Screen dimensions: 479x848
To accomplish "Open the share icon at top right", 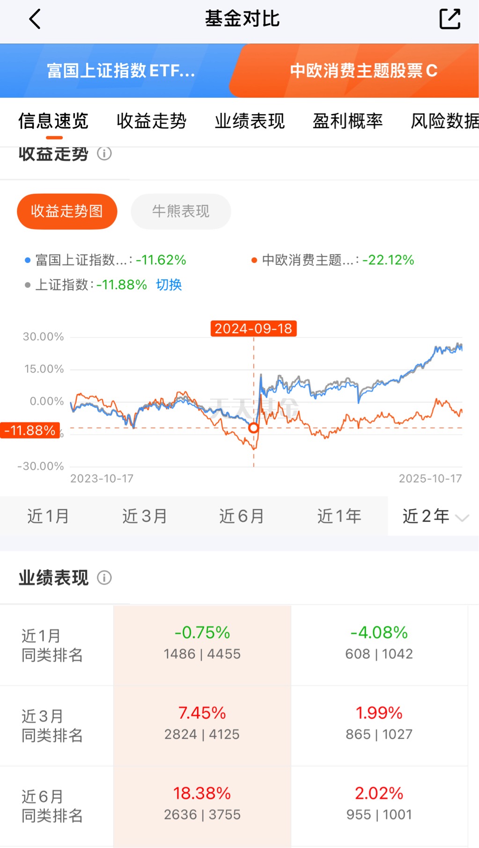I will 450,19.
